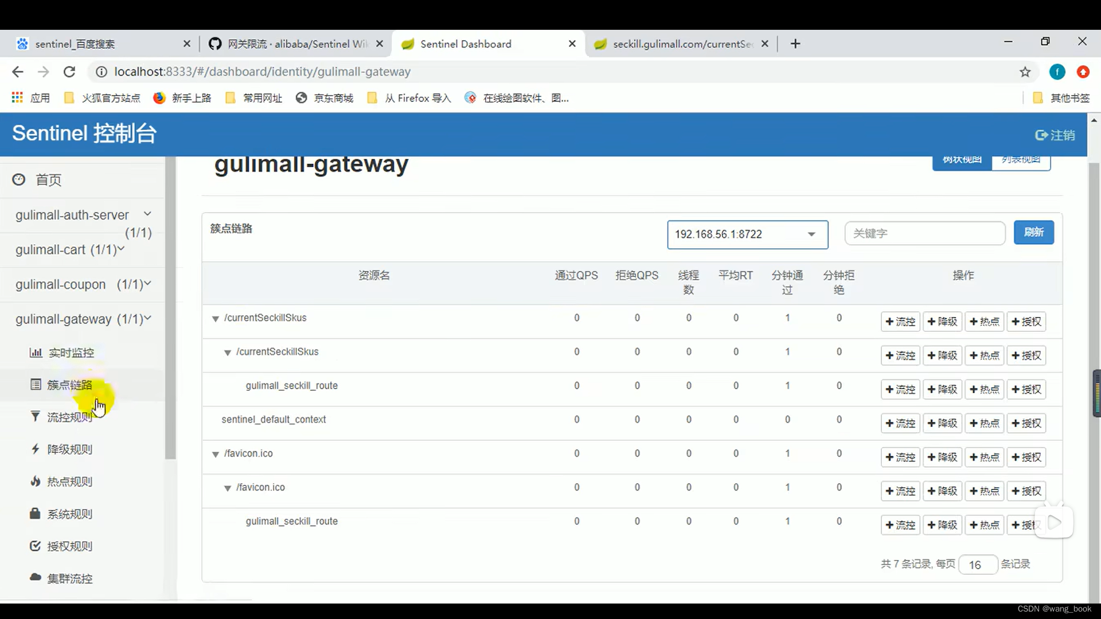Open 降级规则 lightning icon menu
Screen dimensions: 1101x619
coord(36,449)
